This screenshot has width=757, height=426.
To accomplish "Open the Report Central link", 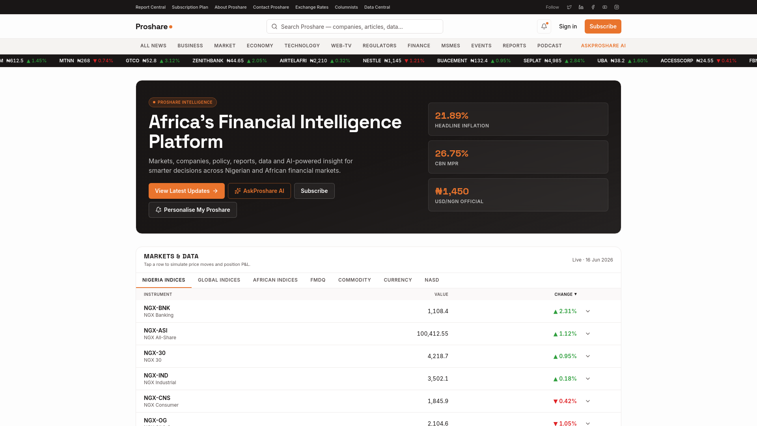I will point(151,7).
